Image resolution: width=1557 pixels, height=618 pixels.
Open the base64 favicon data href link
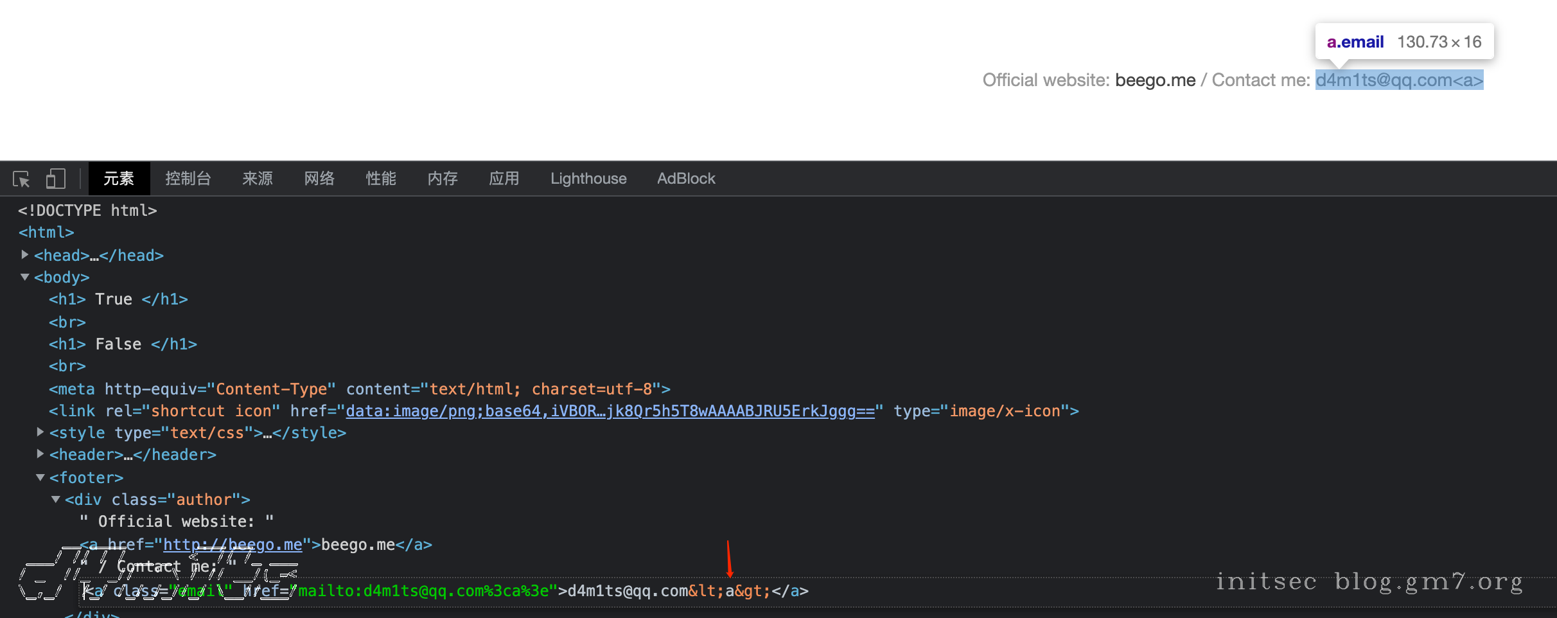pyautogui.click(x=610, y=411)
